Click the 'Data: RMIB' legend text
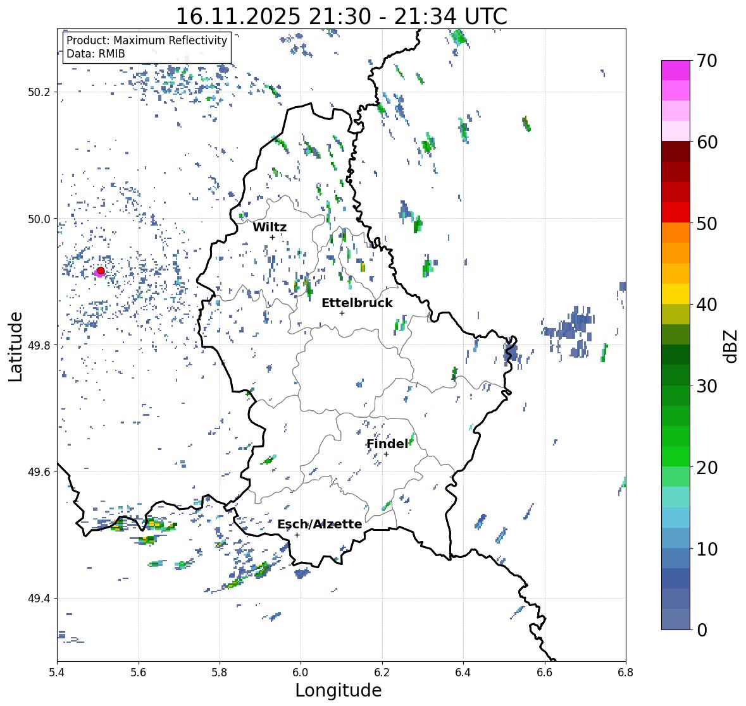Viewport: 746px width, 706px height. [96, 54]
